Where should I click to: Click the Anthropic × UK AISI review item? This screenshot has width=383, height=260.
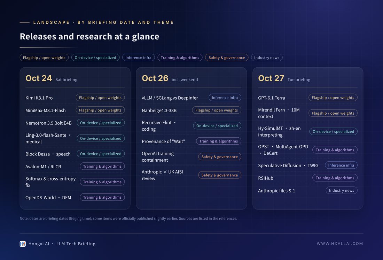[x=162, y=175]
